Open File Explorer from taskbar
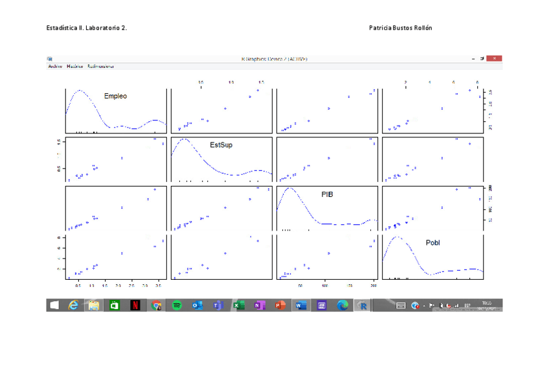The image size is (549, 388). pos(93,305)
